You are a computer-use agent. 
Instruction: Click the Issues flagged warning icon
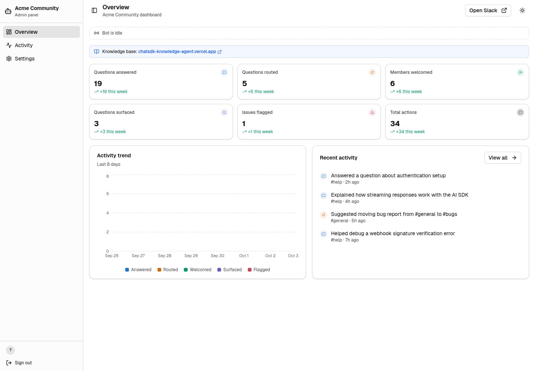coord(372,112)
